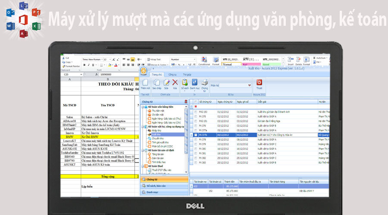The width and height of the screenshot is (388, 215).
Task: Click the red X Xóa icon
Action: (x=175, y=83)
